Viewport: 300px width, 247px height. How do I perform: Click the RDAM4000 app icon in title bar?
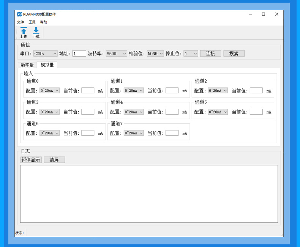19,14
